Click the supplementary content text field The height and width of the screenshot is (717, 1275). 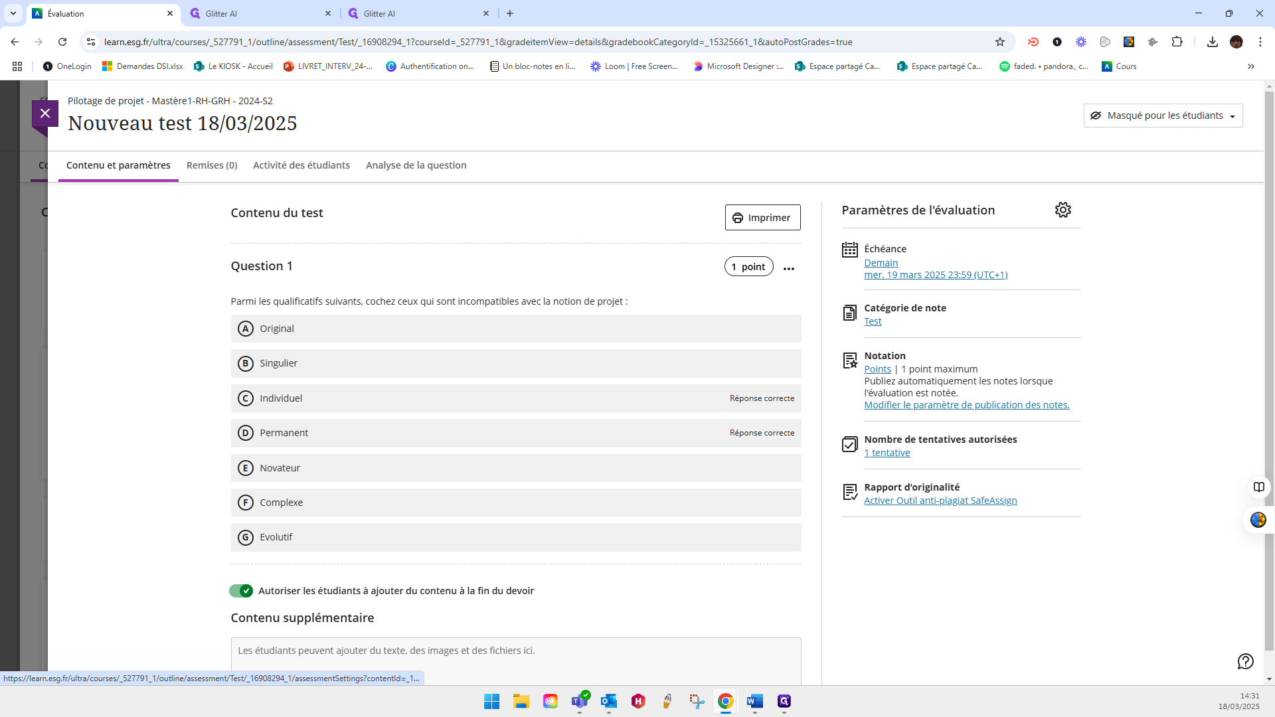click(515, 661)
